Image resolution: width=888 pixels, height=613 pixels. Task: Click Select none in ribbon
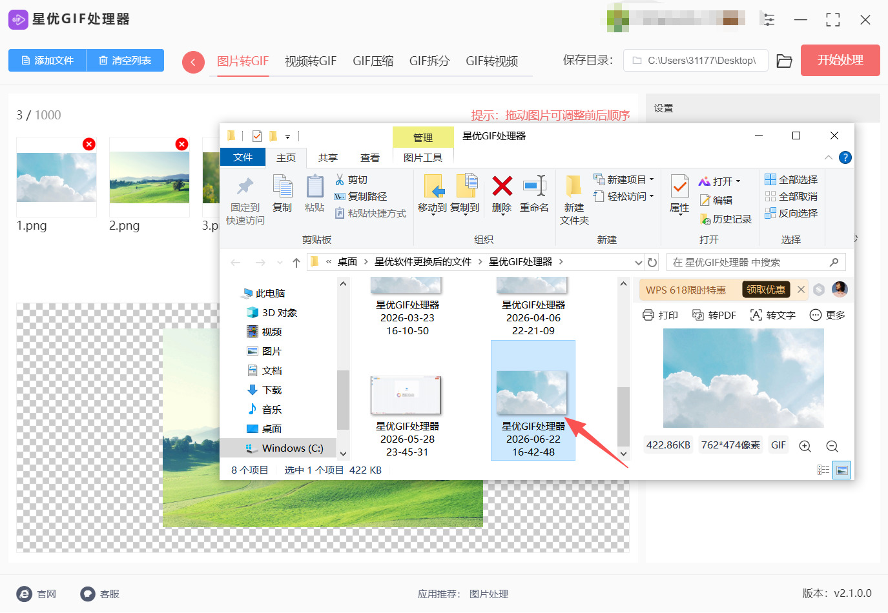click(791, 196)
